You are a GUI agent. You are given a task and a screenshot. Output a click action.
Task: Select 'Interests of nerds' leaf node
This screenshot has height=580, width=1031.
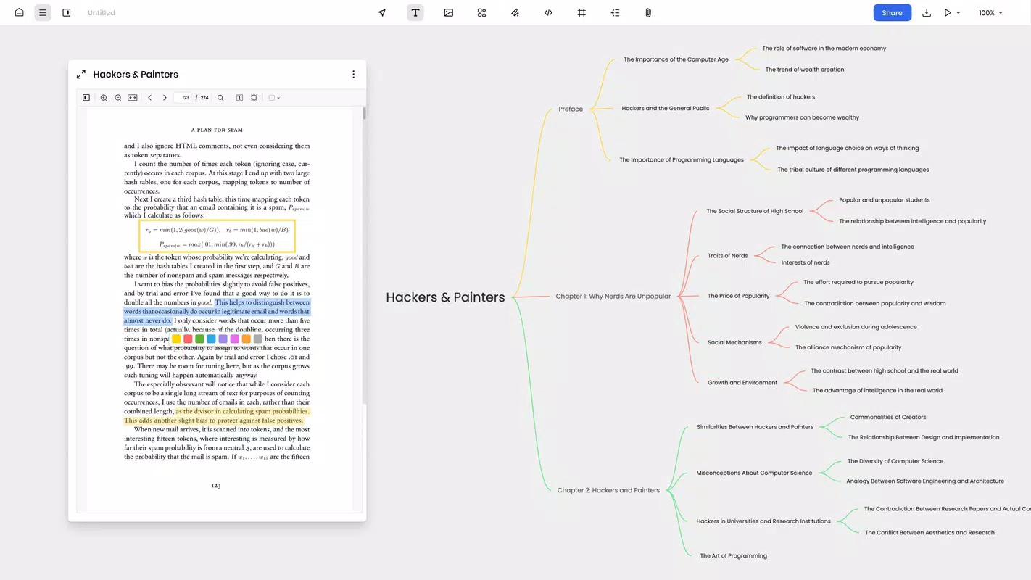pyautogui.click(x=806, y=262)
